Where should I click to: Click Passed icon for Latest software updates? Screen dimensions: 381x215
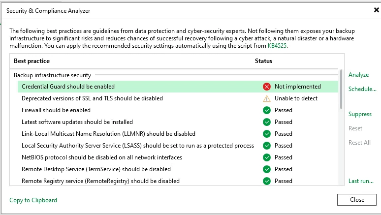pos(267,122)
